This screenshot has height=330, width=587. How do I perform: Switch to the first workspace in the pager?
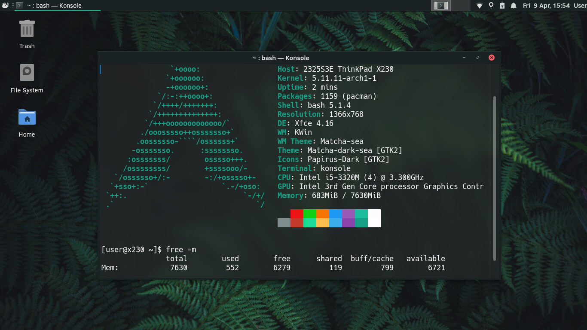tap(441, 6)
